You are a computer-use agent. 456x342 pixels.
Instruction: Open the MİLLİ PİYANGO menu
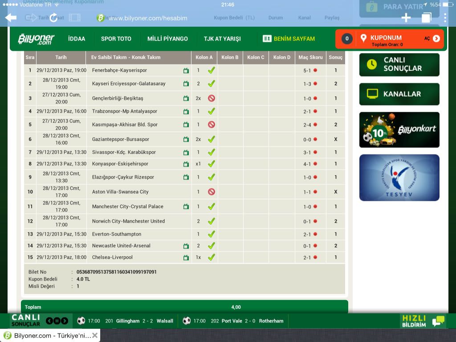[x=167, y=39]
